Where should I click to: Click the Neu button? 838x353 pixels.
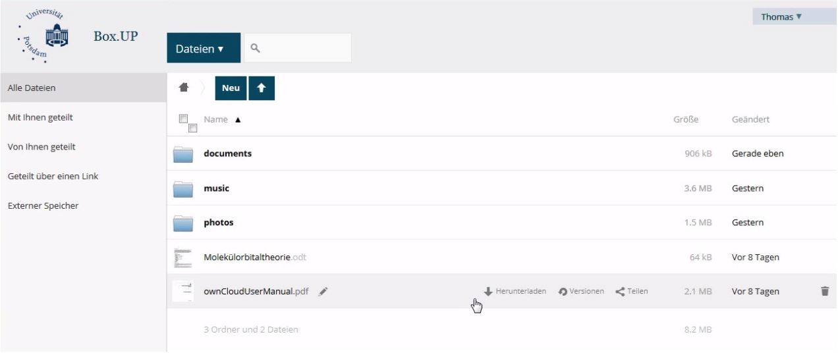(231, 88)
